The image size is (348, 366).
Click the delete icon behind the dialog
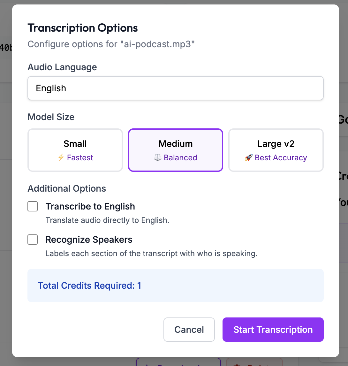pos(254,364)
